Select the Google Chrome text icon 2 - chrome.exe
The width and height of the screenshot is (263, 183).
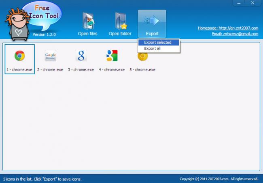(50, 59)
